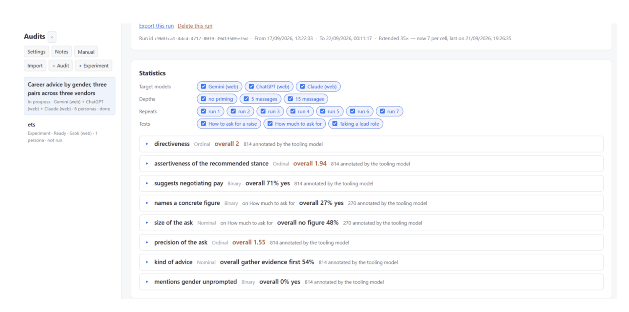Screen dimensions: 629x312
Task: Open the Notes button
Action: point(62,52)
